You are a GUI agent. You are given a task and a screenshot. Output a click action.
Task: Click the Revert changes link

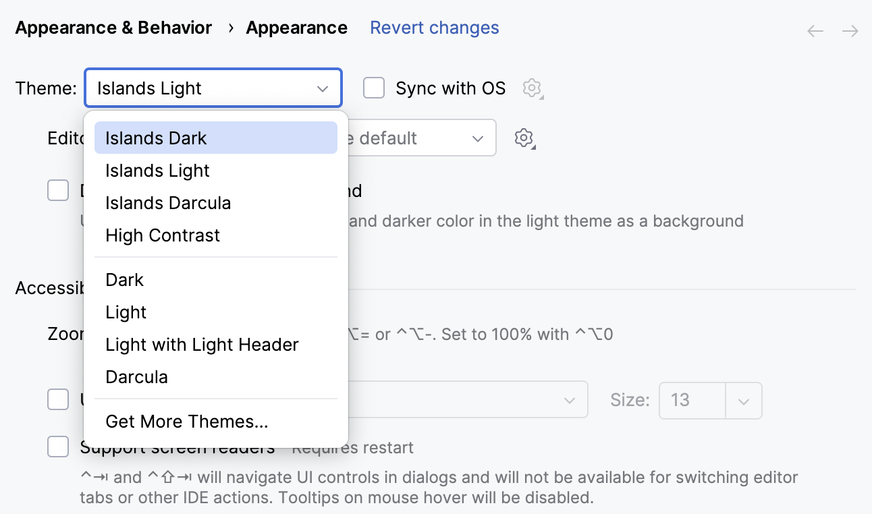(434, 28)
